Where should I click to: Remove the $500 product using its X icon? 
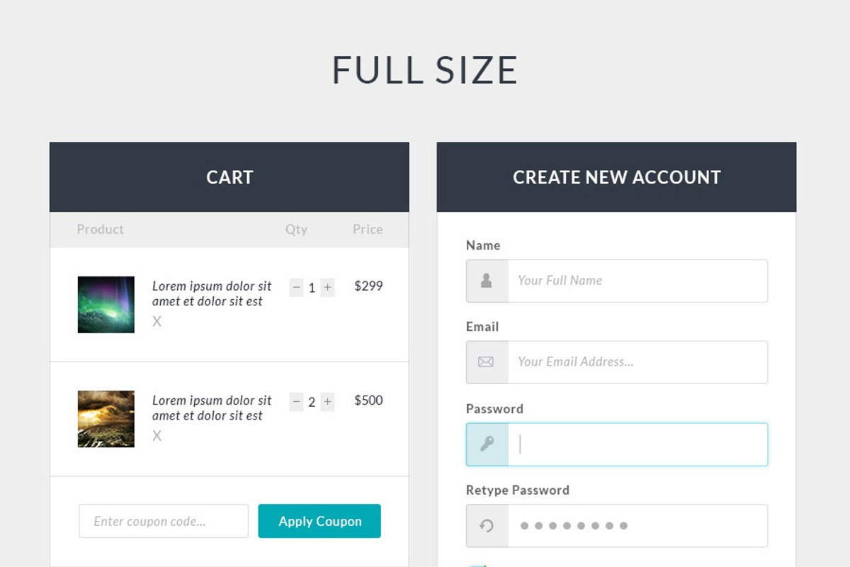(x=157, y=436)
